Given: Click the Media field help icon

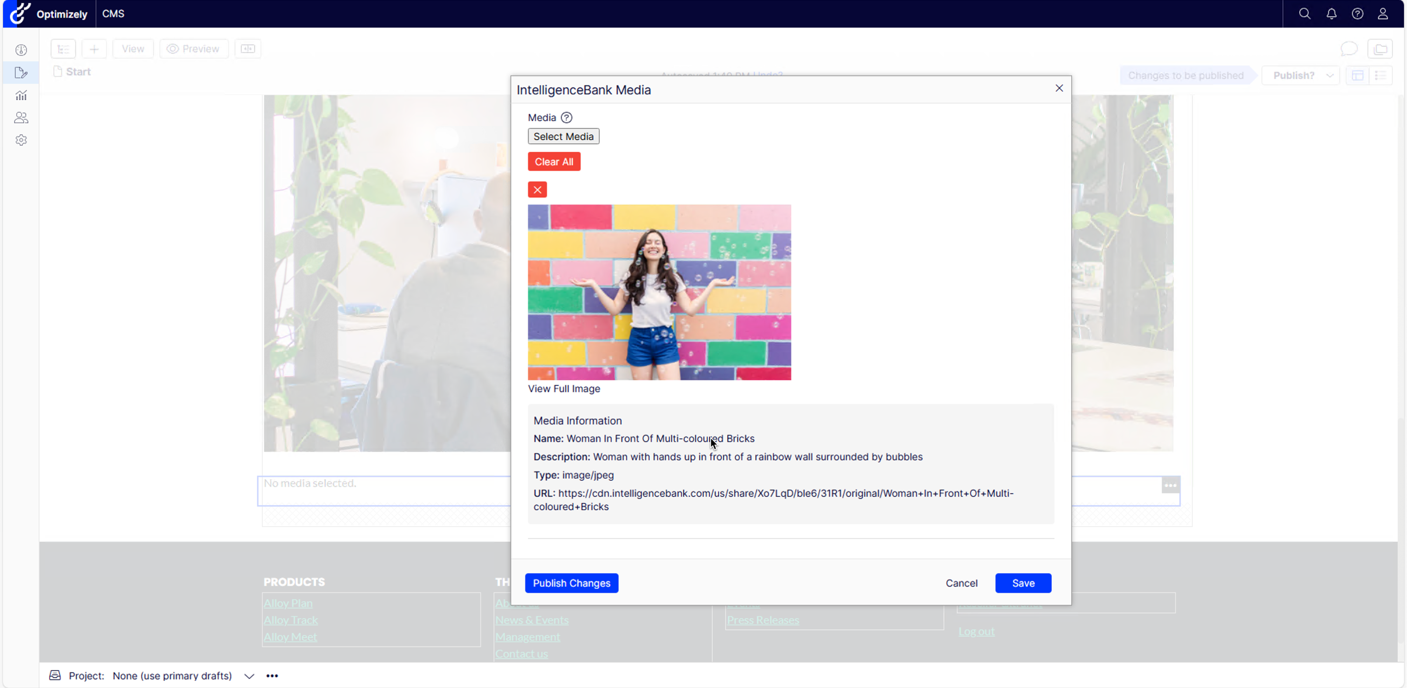Looking at the screenshot, I should click(566, 117).
